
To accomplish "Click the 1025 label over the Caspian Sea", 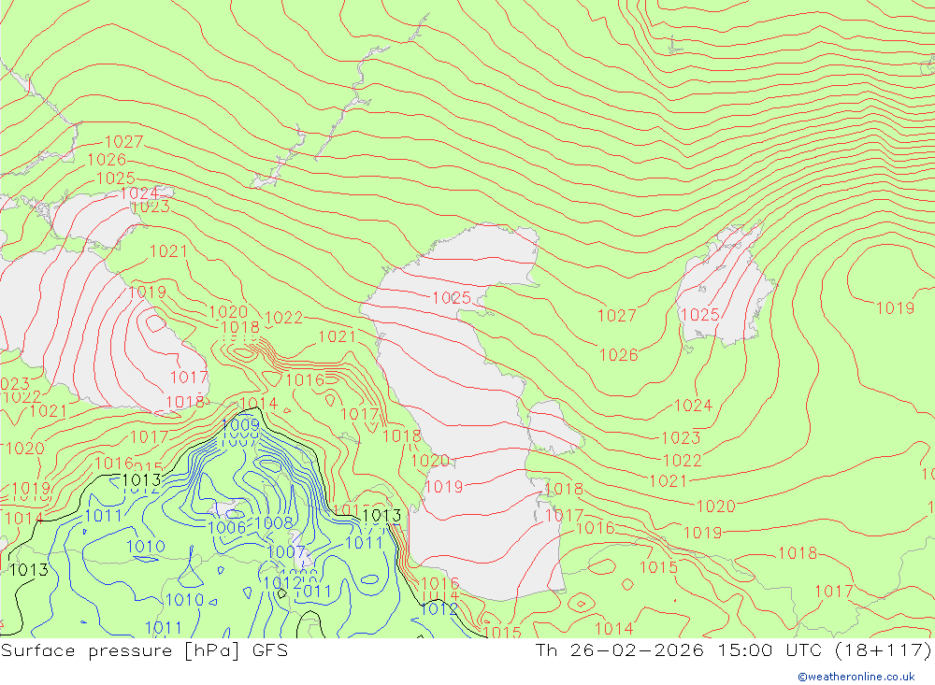I will pos(452,297).
